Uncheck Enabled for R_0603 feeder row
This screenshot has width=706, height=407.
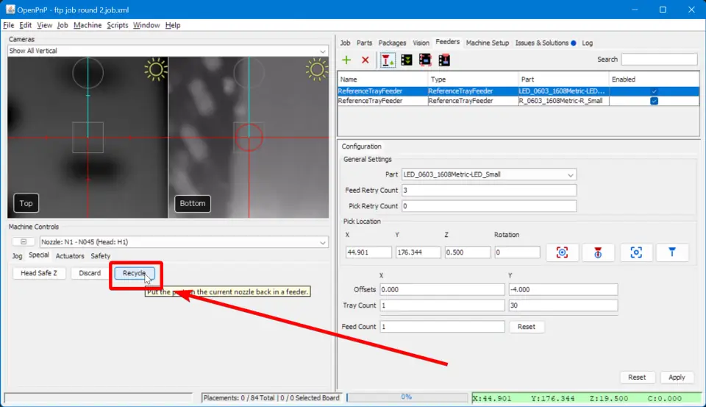[653, 101]
